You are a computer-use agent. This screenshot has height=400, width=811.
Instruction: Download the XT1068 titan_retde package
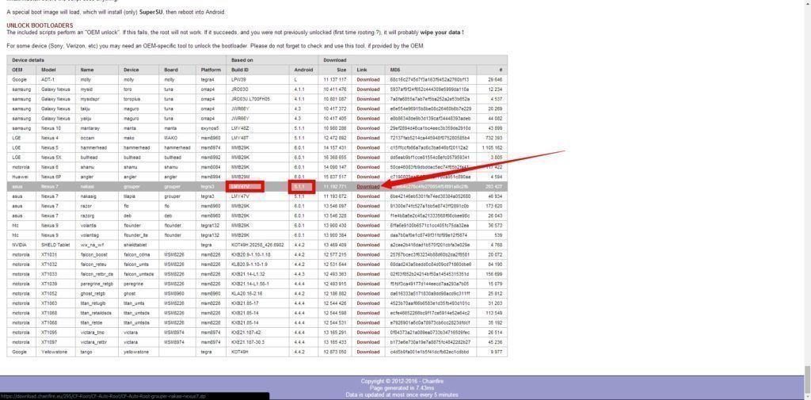pos(367,322)
